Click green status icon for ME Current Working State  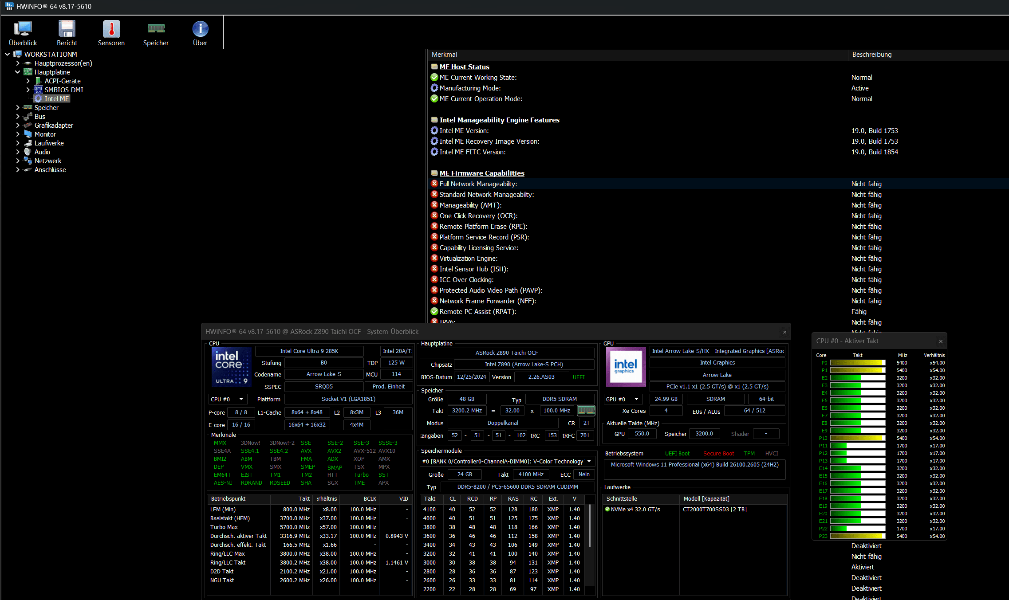434,77
